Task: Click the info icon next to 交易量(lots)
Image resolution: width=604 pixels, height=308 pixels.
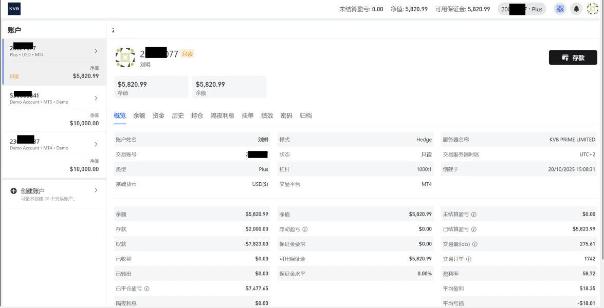Action: click(474, 244)
